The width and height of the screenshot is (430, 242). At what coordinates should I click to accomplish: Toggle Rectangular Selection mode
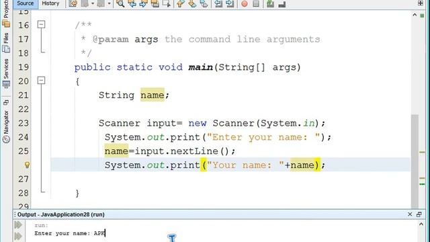pos(167,3)
